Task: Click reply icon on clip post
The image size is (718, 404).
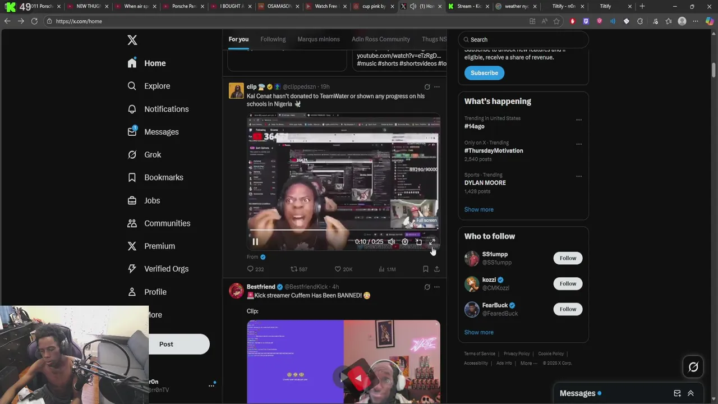Action: pyautogui.click(x=251, y=269)
